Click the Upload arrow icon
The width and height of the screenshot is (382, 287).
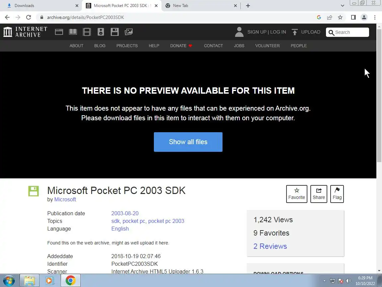(295, 32)
